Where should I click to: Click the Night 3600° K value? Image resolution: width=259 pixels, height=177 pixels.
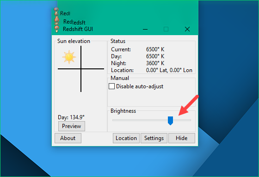(x=155, y=63)
